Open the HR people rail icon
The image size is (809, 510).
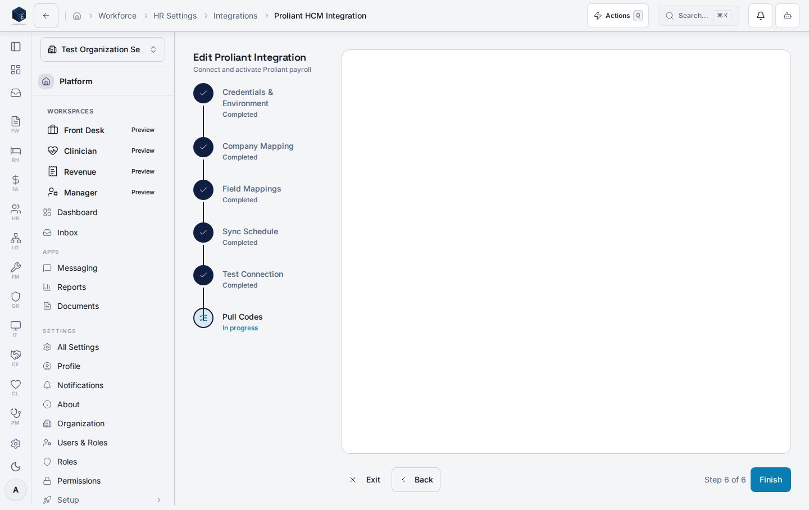coord(16,212)
